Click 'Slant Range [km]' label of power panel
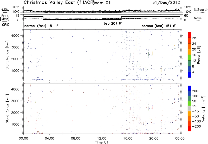This screenshot has width=208, height=144. point(7,55)
